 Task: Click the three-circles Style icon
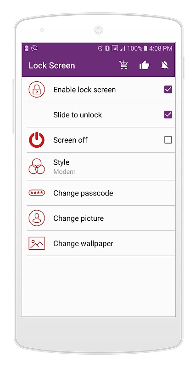click(x=37, y=166)
